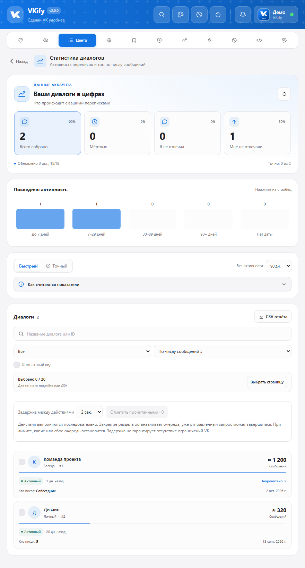Open the cluster dots tab in navigation

click(x=109, y=40)
